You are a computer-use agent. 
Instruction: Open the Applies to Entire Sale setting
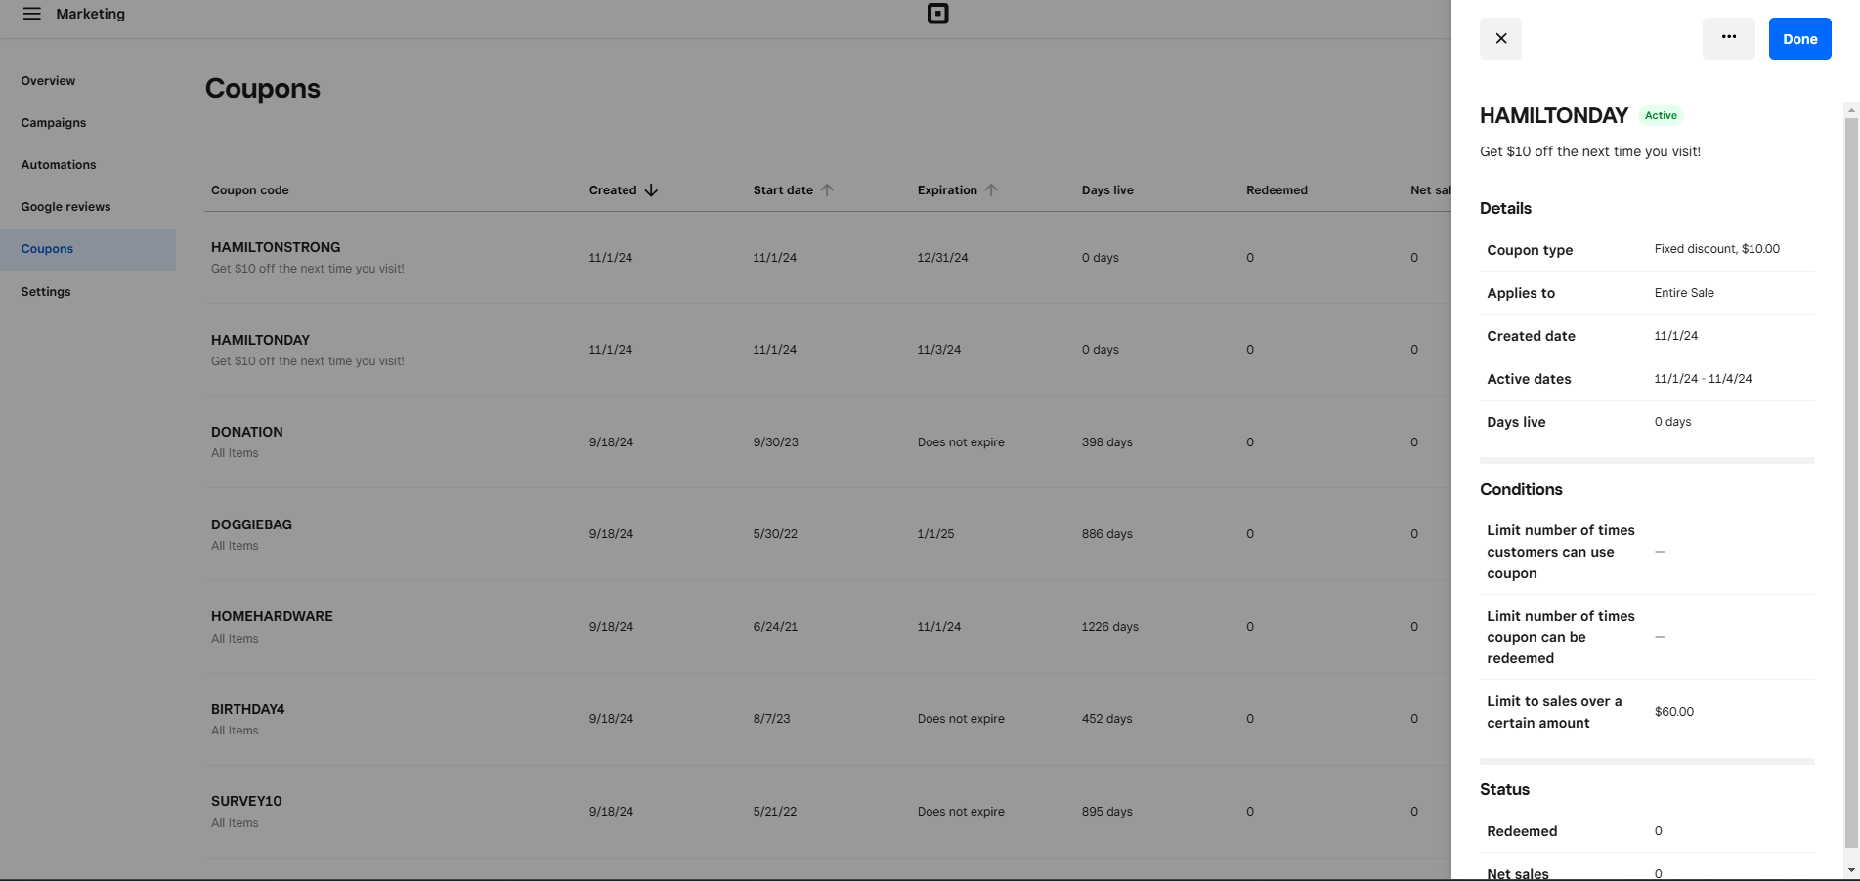click(x=1647, y=293)
